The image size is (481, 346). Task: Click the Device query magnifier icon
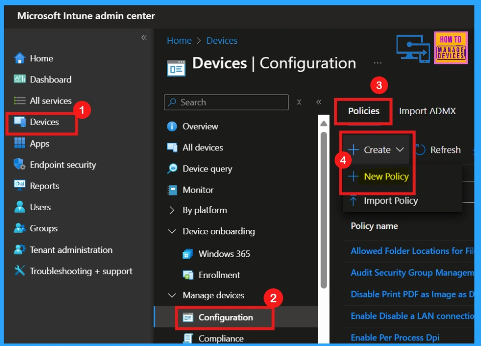(172, 168)
